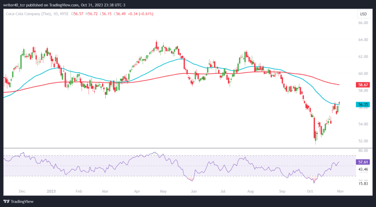Viewport: 376px width, 207px height.
Task: Click the 2023 label on time axis
Action: coord(51,191)
